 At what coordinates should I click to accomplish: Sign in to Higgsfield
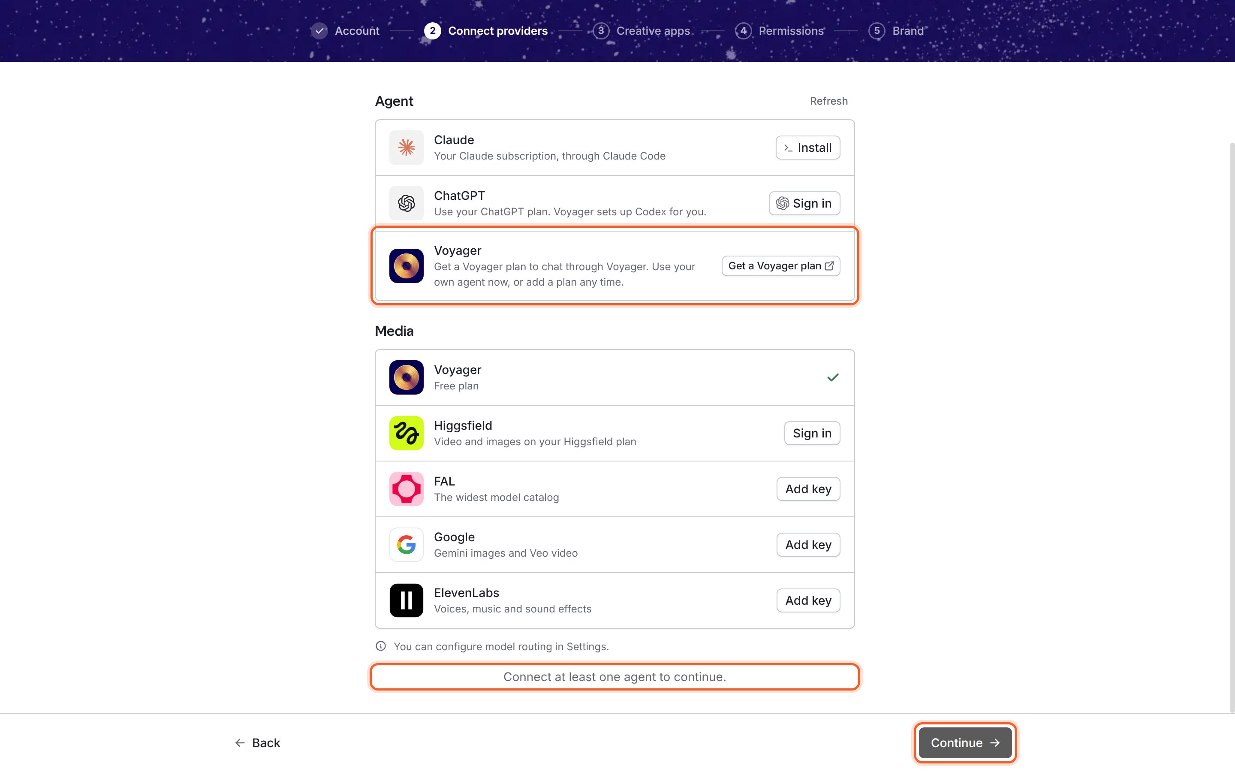click(x=812, y=433)
